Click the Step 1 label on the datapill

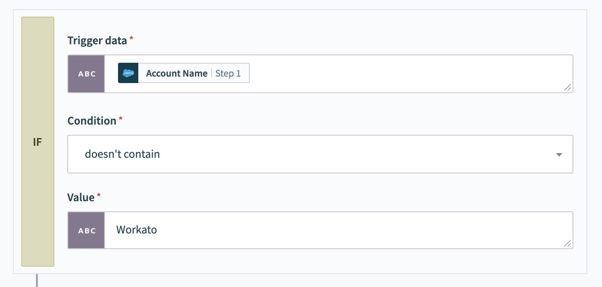229,73
